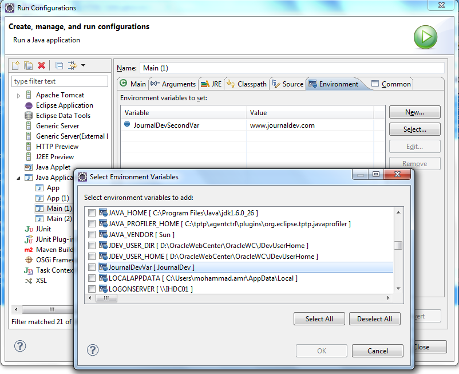The height and width of the screenshot is (374, 459).
Task: Click the horizontal scrollbar thumb of variables list
Action: pos(106,298)
